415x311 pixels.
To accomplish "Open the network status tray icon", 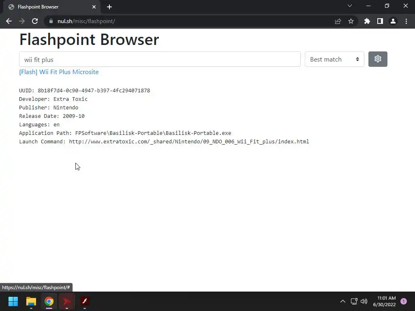I will point(354,301).
